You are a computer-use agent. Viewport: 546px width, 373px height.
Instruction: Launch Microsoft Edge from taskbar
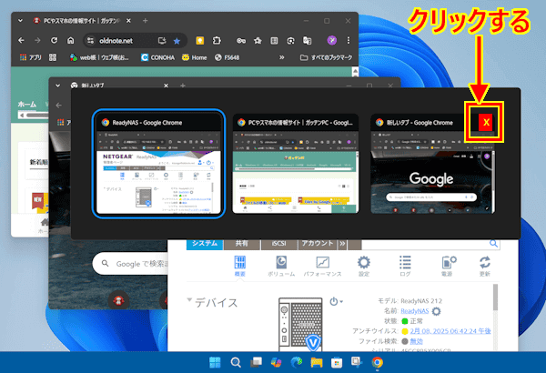pyautogui.click(x=297, y=363)
